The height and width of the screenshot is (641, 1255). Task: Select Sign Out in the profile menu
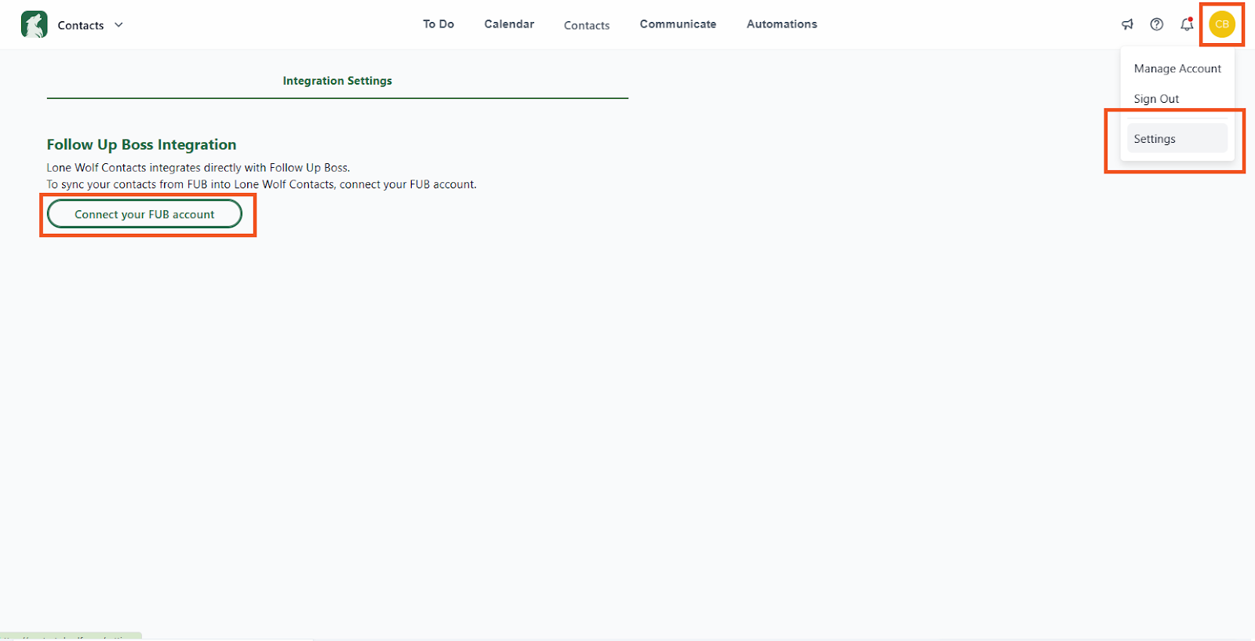1156,99
